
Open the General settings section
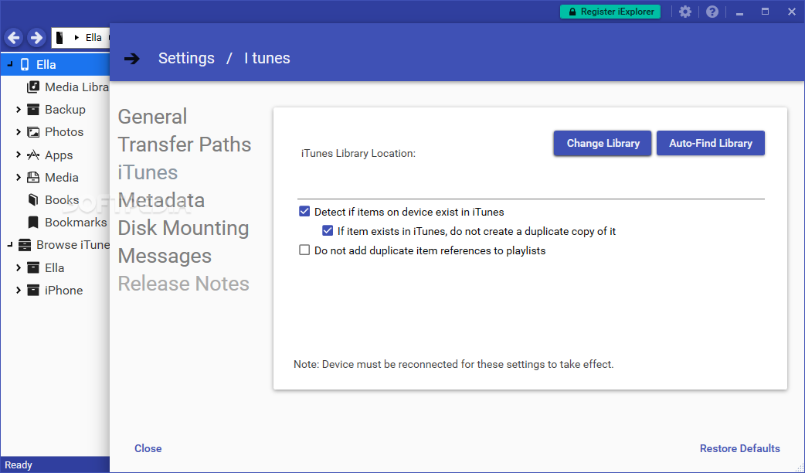coord(152,117)
